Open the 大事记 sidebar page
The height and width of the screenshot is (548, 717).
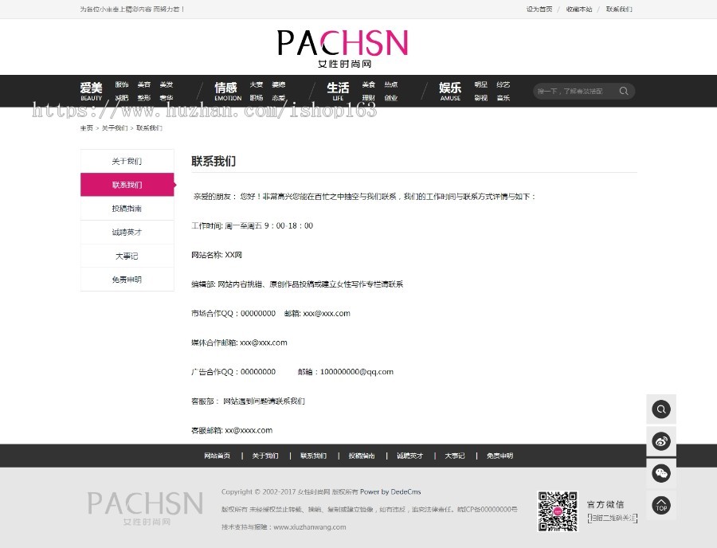coord(127,256)
